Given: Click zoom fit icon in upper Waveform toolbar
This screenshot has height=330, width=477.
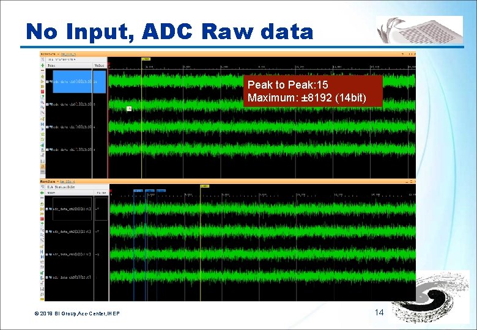Looking at the screenshot, I should point(43,112).
